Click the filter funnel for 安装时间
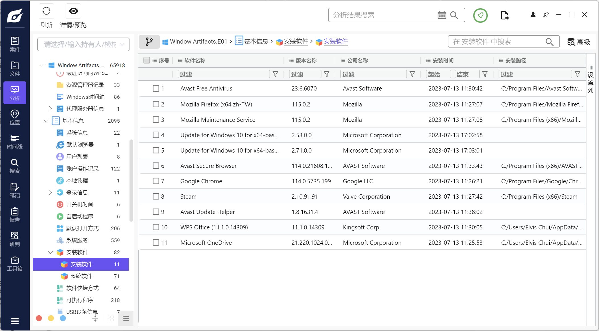Screen dimensions: 599x331 (485, 74)
